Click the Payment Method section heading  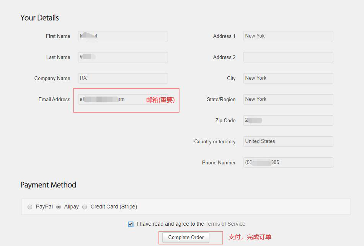[48, 185]
